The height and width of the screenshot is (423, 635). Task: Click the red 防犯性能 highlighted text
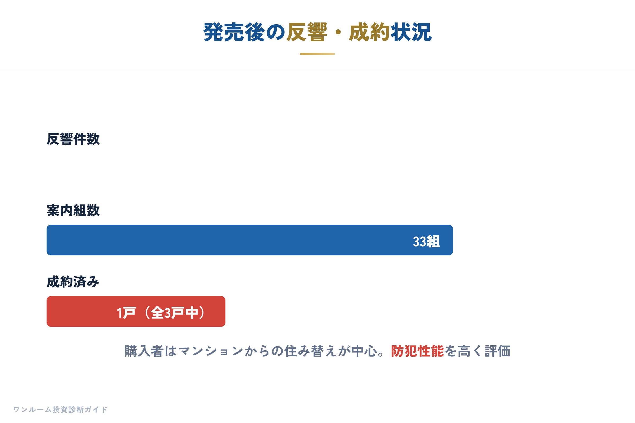click(x=418, y=351)
